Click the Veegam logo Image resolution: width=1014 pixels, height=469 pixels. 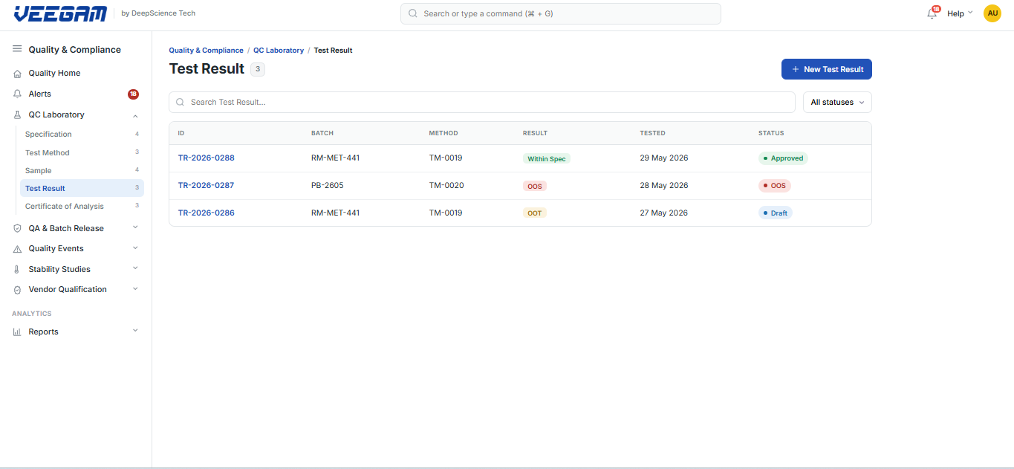(x=60, y=13)
